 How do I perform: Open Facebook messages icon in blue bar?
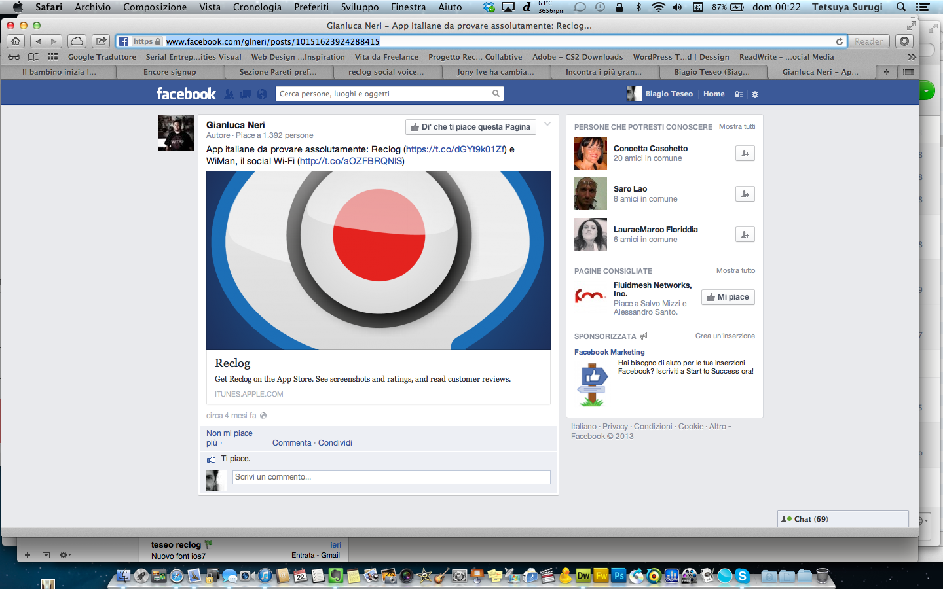(x=245, y=94)
